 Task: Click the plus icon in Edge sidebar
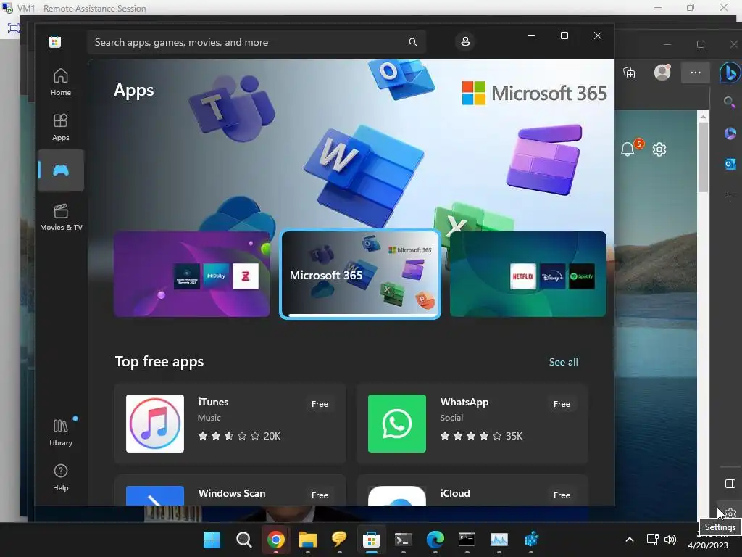point(730,197)
